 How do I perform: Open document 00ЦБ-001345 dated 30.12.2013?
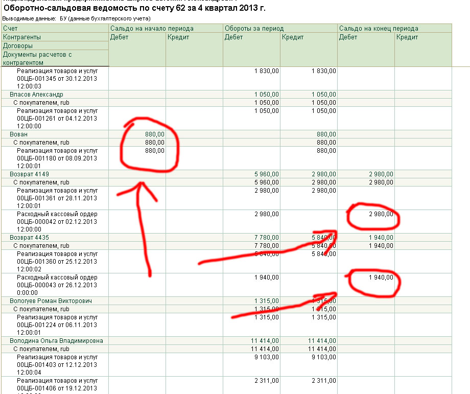click(x=57, y=79)
